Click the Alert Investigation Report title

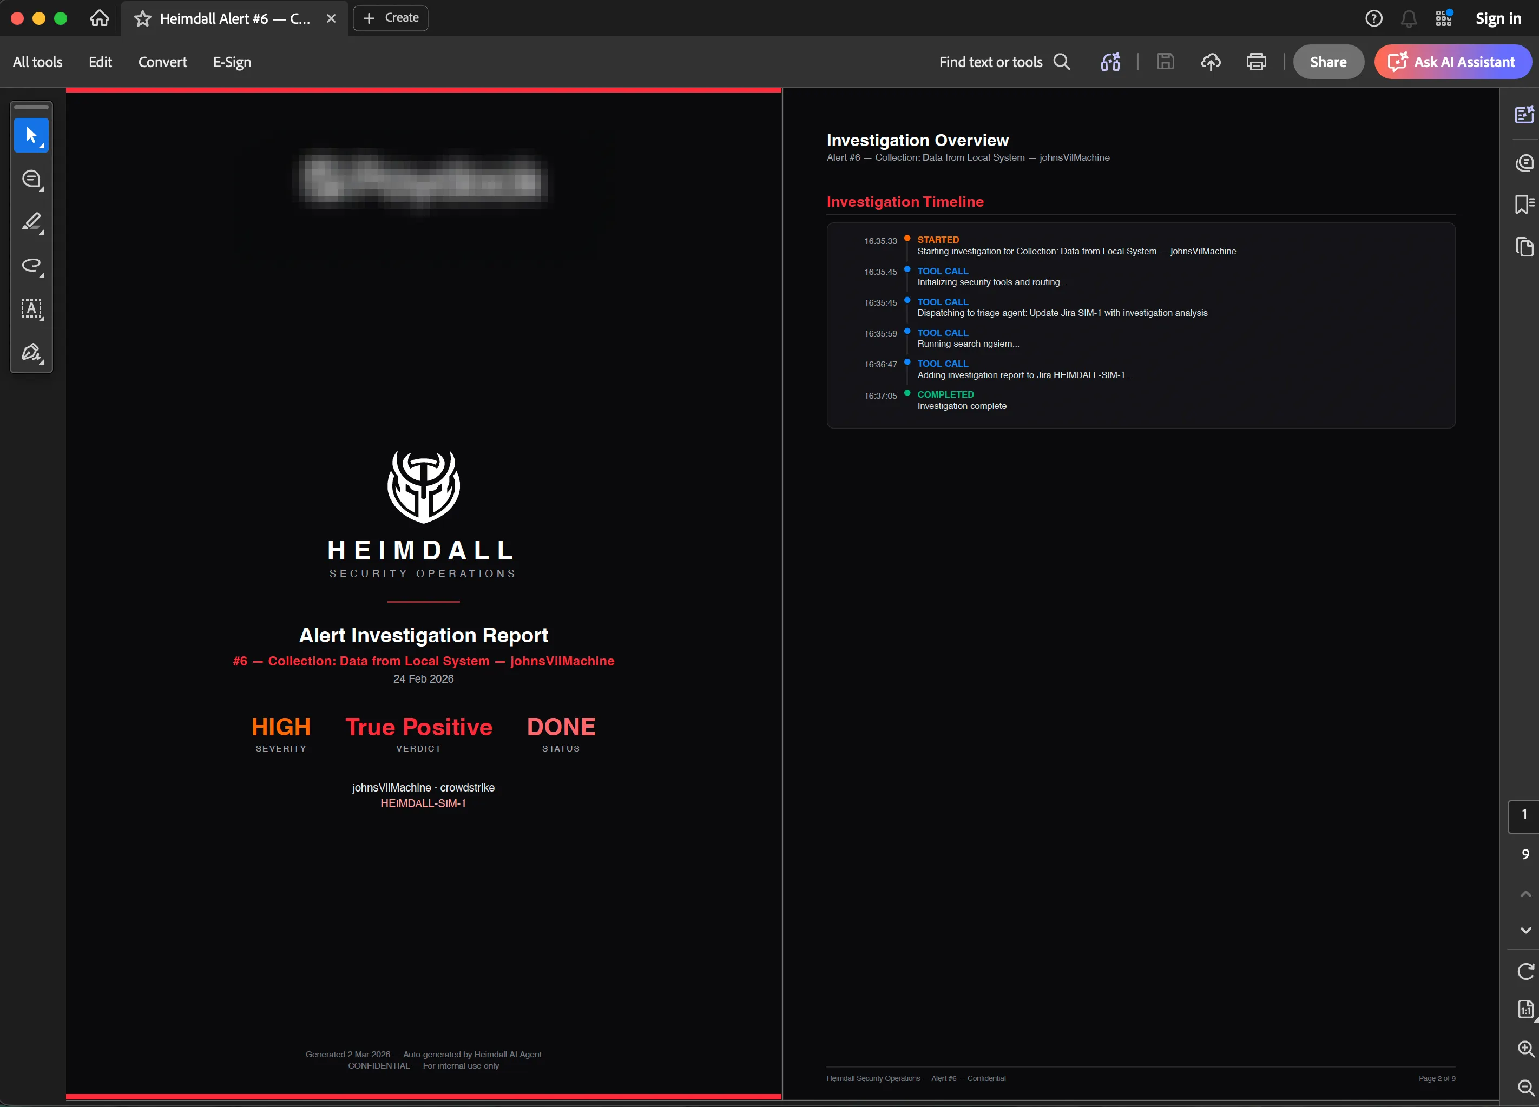pos(423,635)
